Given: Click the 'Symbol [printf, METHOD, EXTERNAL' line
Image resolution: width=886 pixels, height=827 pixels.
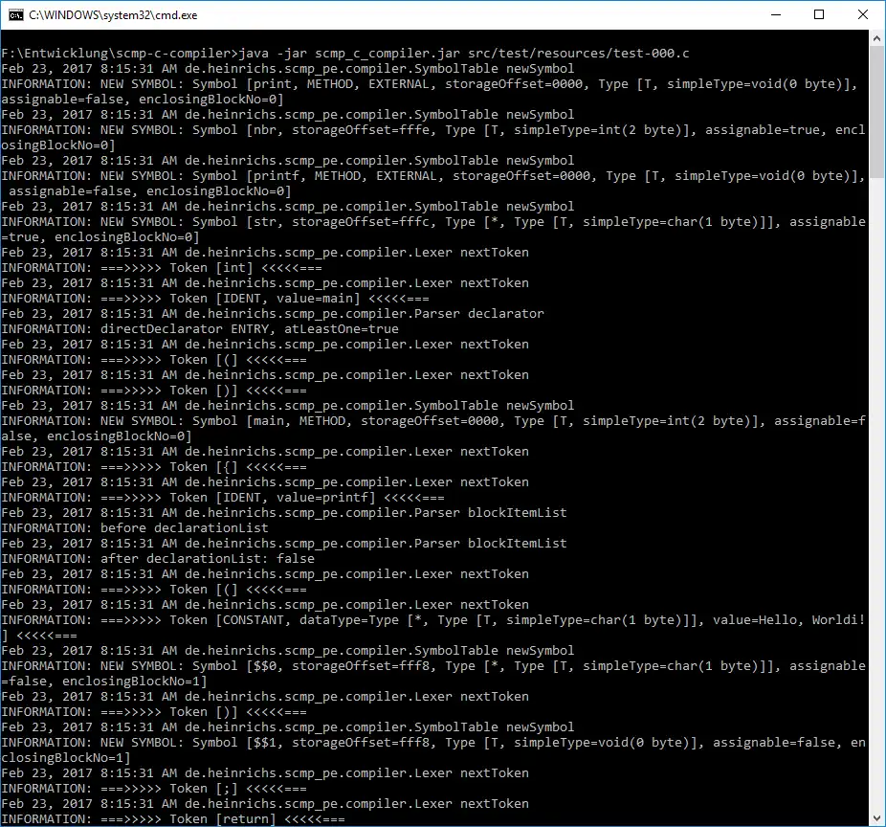Looking at the screenshot, I should [433, 176].
